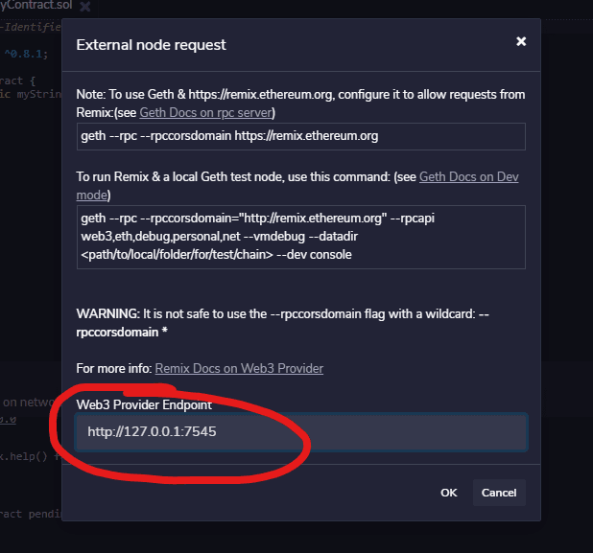Open Geth Docs on rpc server link
The width and height of the screenshot is (593, 553).
[x=206, y=112]
